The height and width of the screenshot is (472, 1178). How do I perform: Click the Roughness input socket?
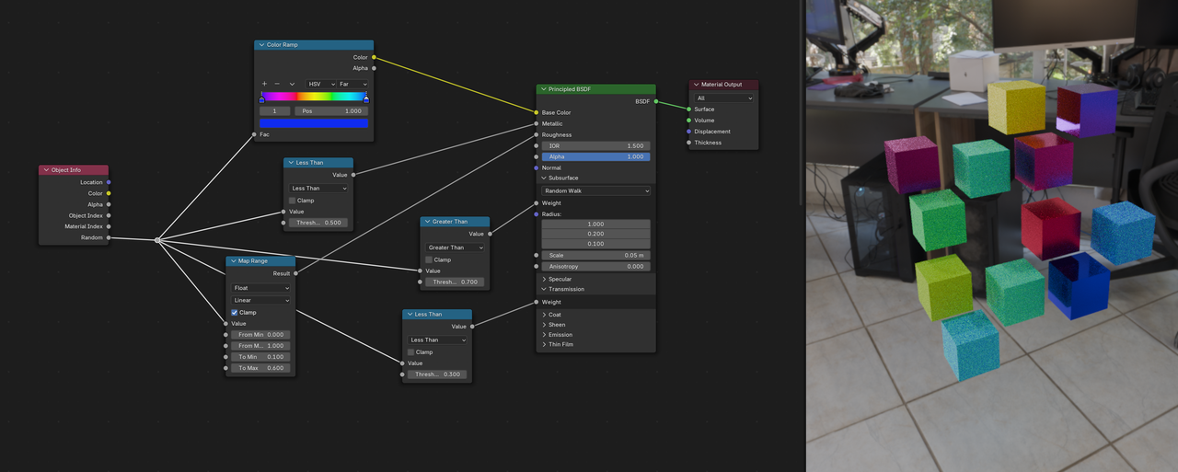pos(537,134)
